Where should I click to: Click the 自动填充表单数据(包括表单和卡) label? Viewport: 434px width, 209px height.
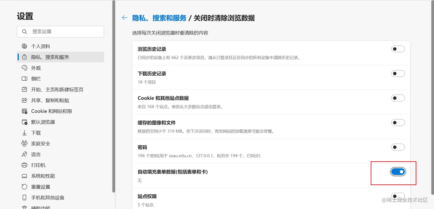click(x=173, y=172)
